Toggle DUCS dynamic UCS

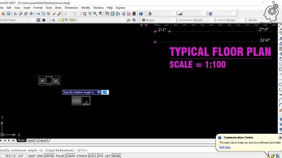(x=92, y=156)
